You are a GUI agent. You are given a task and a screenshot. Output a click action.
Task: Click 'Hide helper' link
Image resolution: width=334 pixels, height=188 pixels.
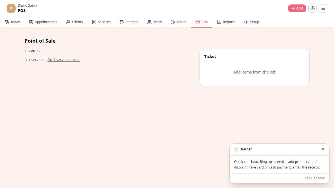pyautogui.click(x=315, y=178)
